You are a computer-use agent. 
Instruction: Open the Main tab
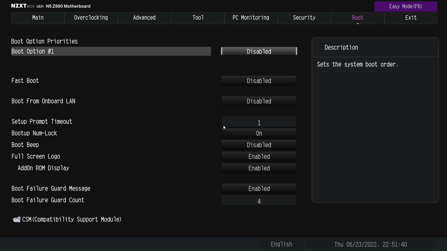(x=38, y=18)
